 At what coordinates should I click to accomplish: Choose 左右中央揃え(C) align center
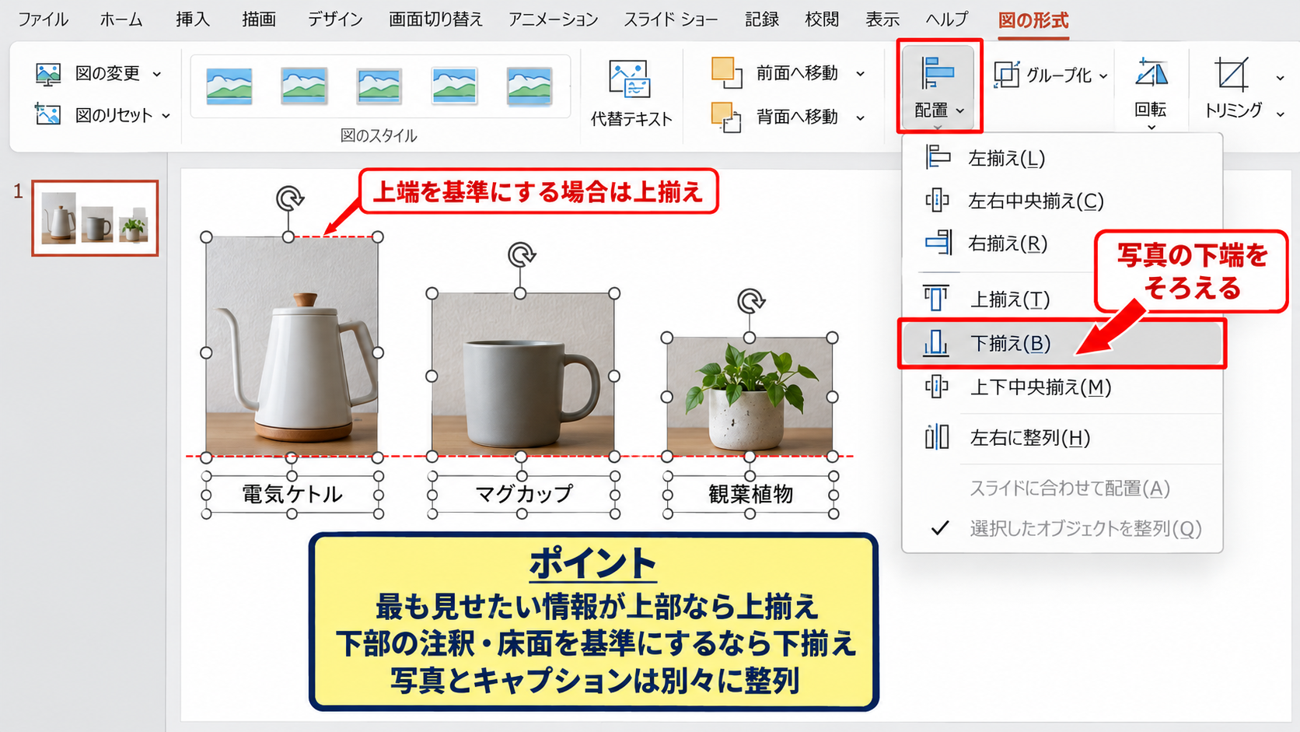[1062, 201]
